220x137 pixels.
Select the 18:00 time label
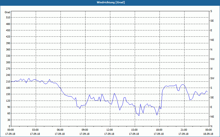click(x=159, y=130)
